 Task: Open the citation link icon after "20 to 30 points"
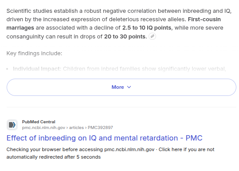click(152, 36)
